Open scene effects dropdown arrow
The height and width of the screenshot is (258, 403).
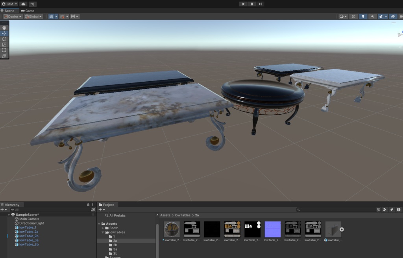click(386, 16)
